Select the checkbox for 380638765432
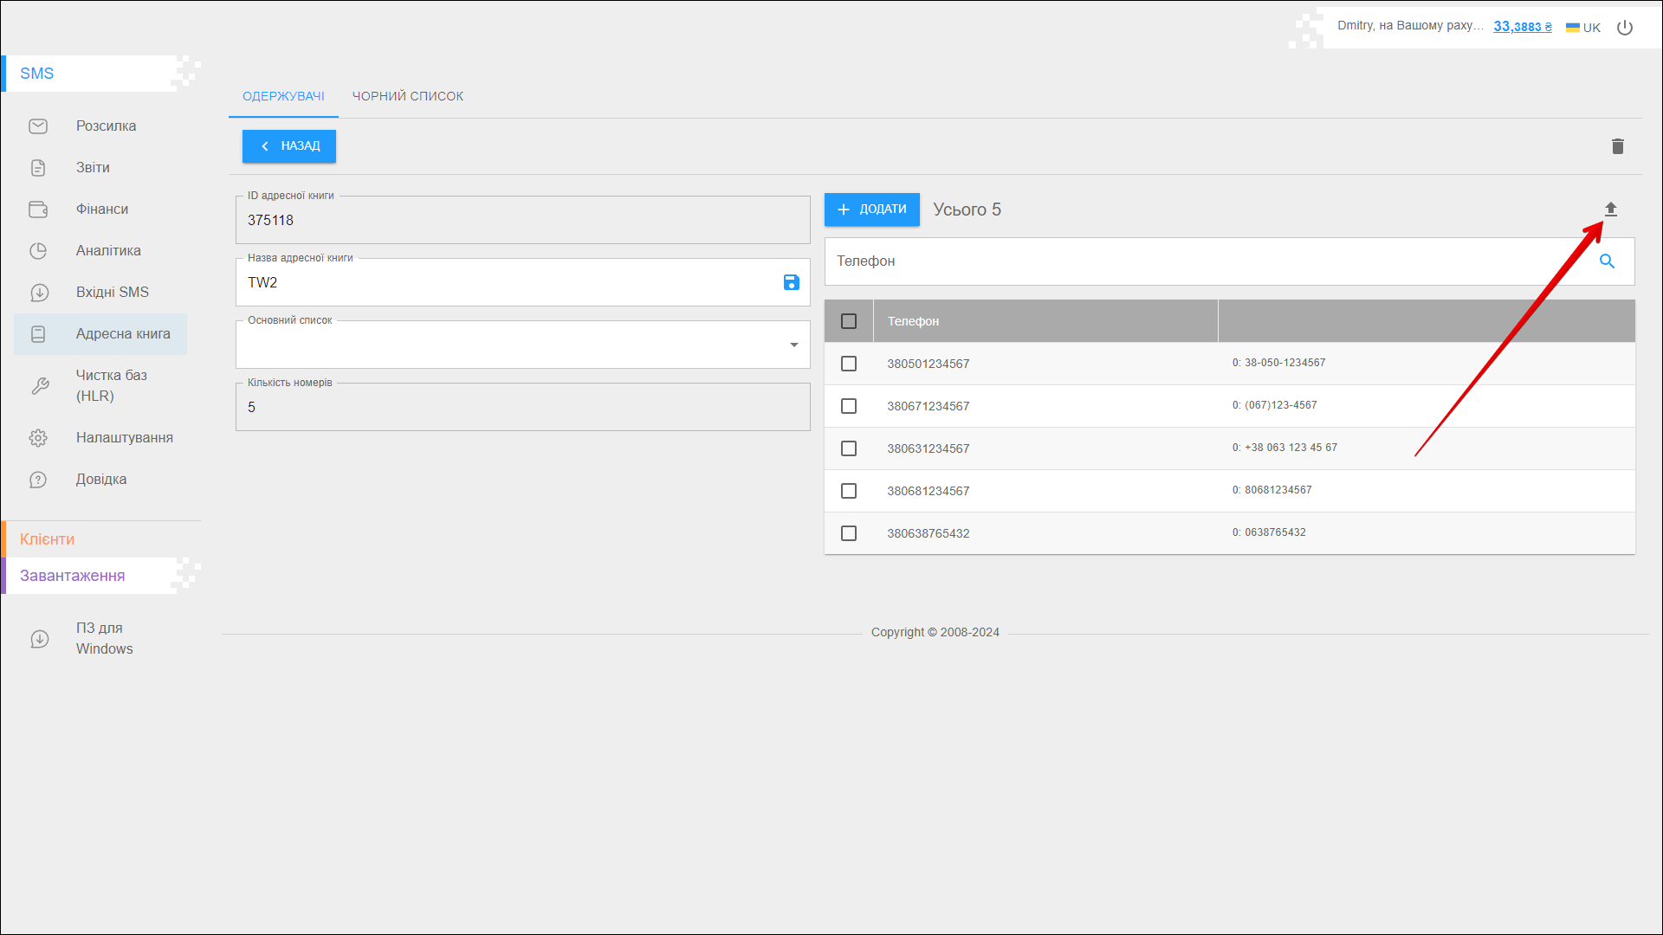 tap(849, 533)
